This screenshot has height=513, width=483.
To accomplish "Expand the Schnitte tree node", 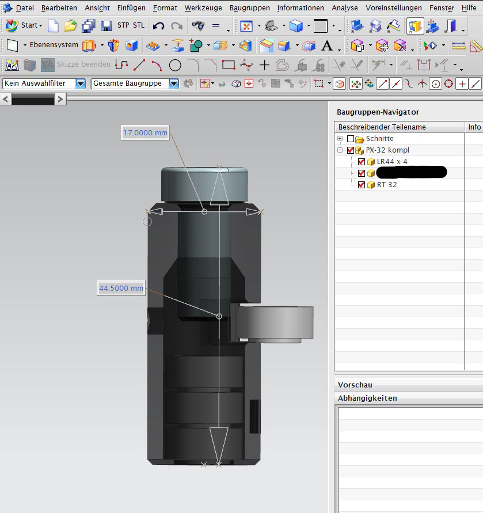I will coord(340,139).
